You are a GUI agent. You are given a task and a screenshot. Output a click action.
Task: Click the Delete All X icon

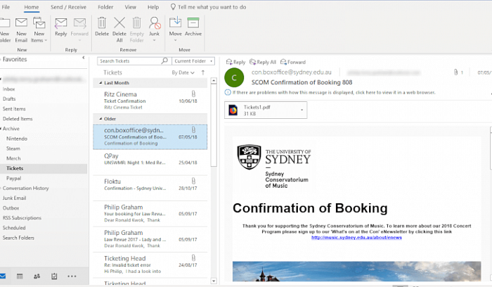click(x=119, y=23)
